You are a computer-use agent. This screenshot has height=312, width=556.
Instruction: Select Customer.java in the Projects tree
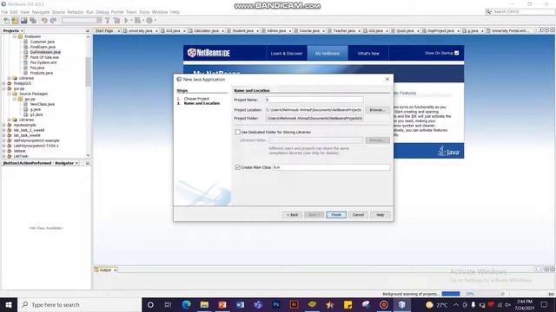[43, 42]
